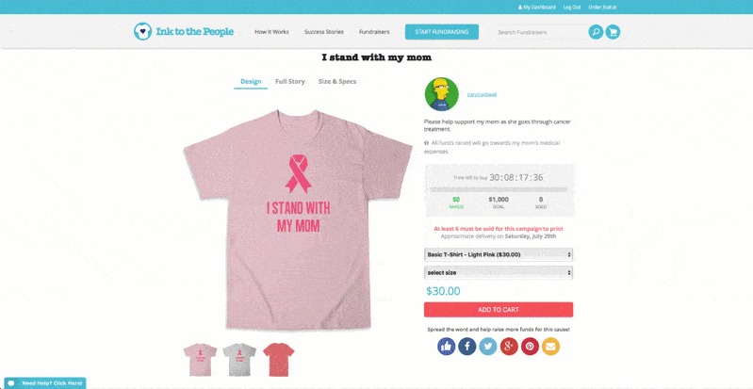
Task: Click the search magnifier icon
Action: pyautogui.click(x=596, y=32)
